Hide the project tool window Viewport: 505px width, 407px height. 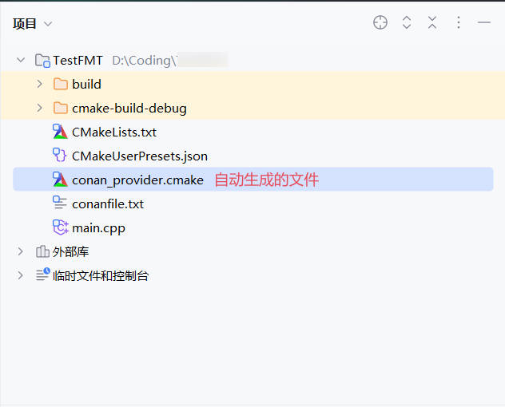coord(484,23)
